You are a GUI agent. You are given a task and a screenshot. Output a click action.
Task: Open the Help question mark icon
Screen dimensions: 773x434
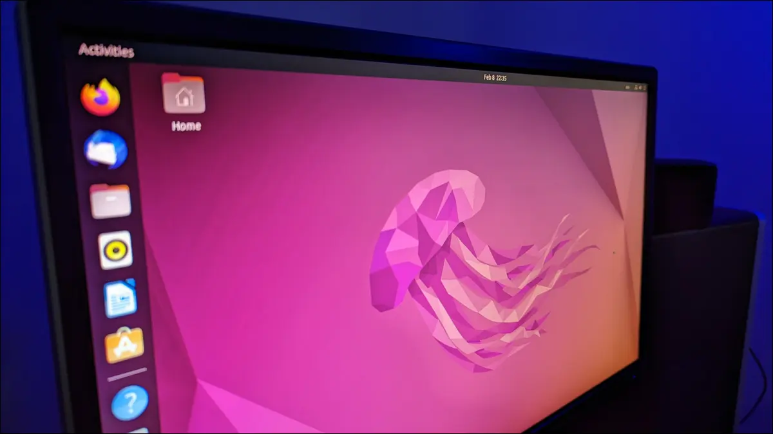129,404
